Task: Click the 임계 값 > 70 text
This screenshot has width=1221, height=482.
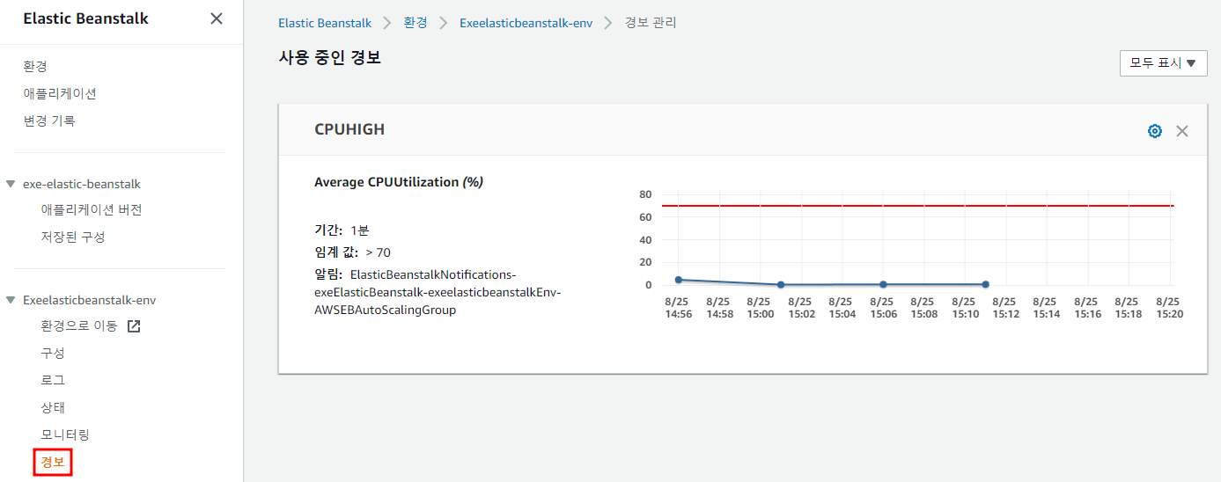Action: [352, 252]
